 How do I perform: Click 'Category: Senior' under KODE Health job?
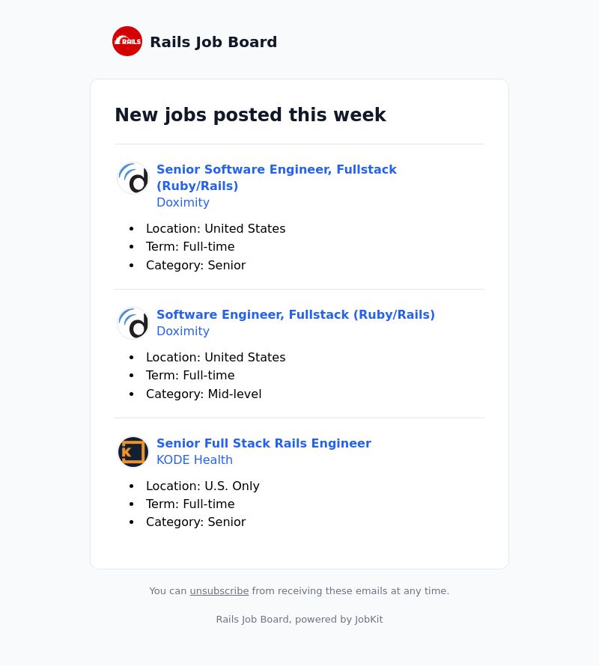click(195, 522)
